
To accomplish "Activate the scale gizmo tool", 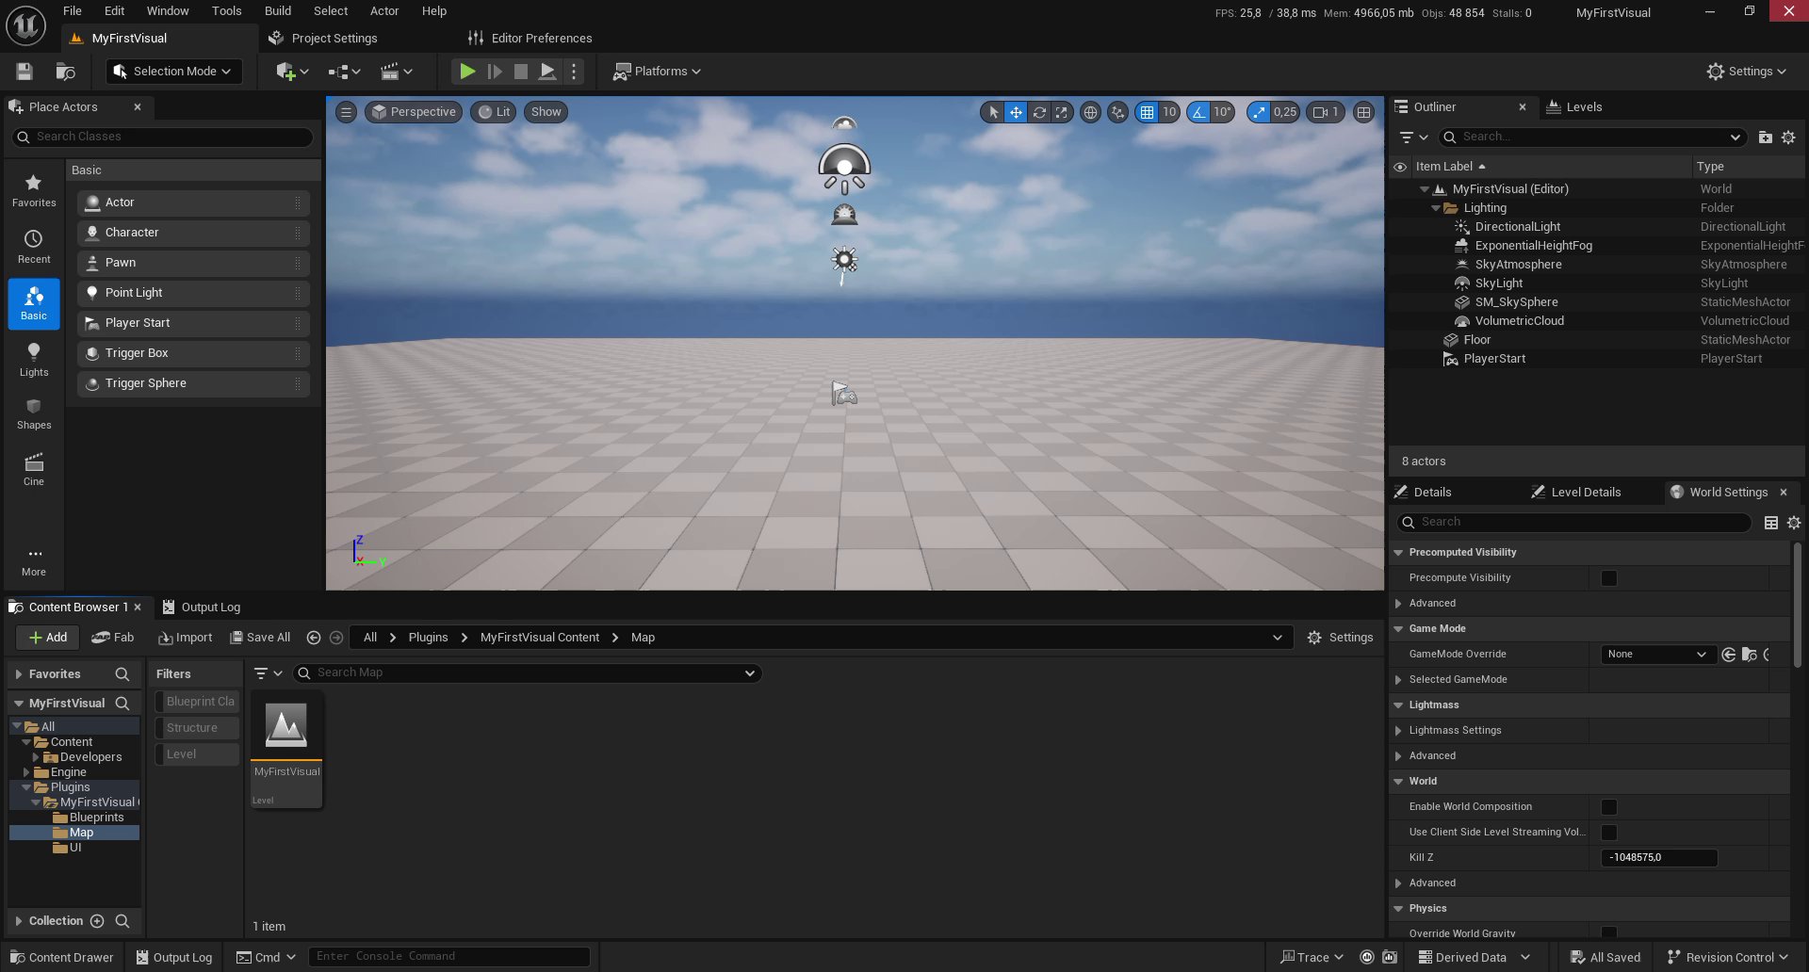I will (x=1062, y=112).
